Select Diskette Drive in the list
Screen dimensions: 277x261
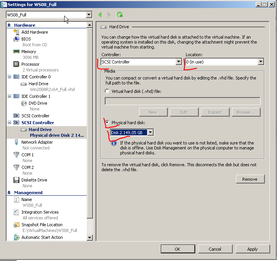click(34, 180)
